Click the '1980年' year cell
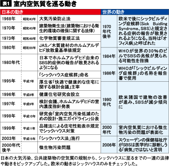The width and height of the screenshot is (169, 166). (x=11, y=48)
